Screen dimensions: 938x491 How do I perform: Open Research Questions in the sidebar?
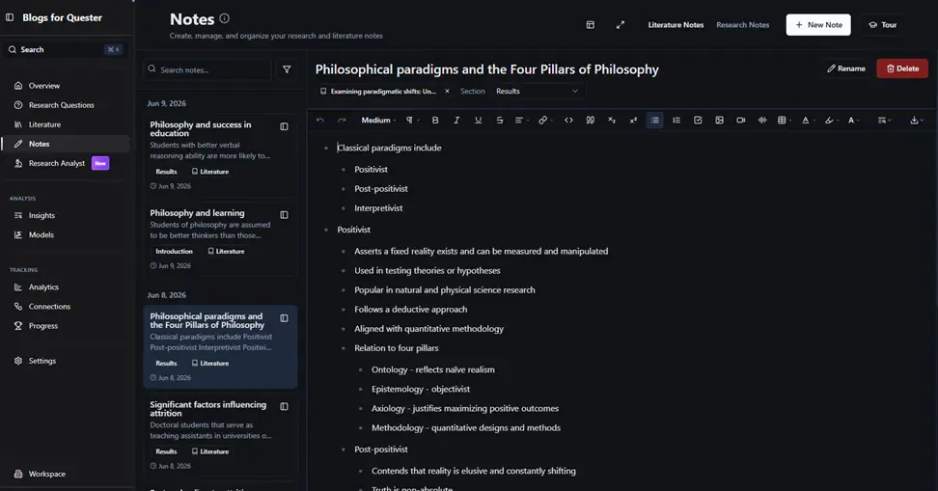point(61,105)
